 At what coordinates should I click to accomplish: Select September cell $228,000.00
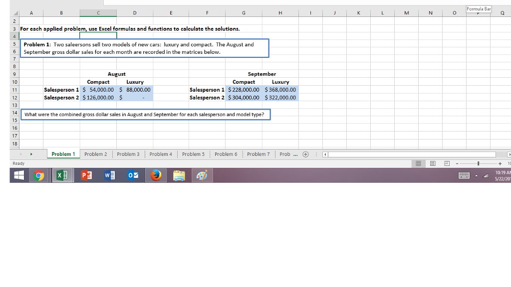click(244, 90)
